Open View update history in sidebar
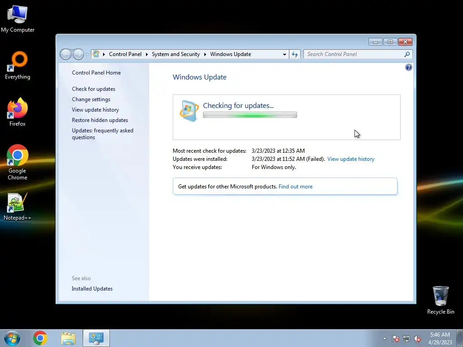This screenshot has width=463, height=347. (x=95, y=110)
